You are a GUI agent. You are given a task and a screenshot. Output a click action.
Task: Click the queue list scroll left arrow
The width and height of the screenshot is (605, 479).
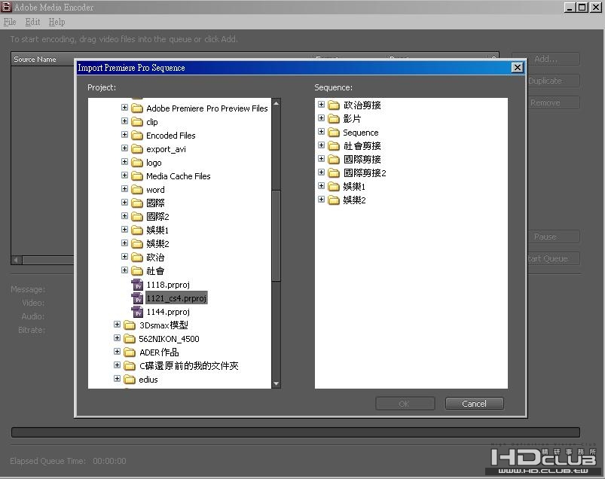(17, 260)
